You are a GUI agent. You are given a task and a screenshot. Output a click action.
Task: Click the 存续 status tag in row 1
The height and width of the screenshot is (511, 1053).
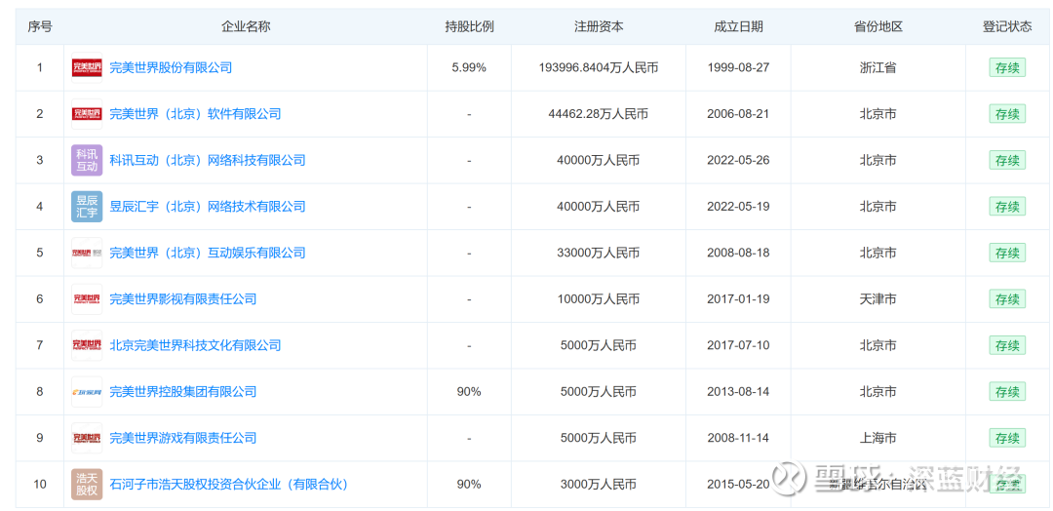[x=1006, y=68]
